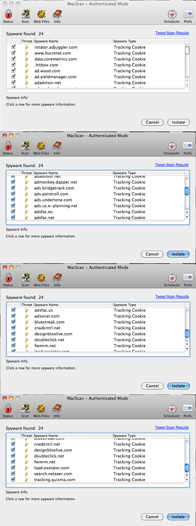Select the adsfac.eu row

tap(95, 212)
